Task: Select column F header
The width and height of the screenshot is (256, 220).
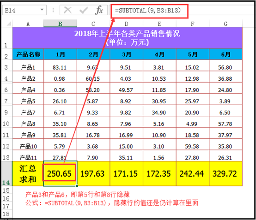Action: point(193,24)
